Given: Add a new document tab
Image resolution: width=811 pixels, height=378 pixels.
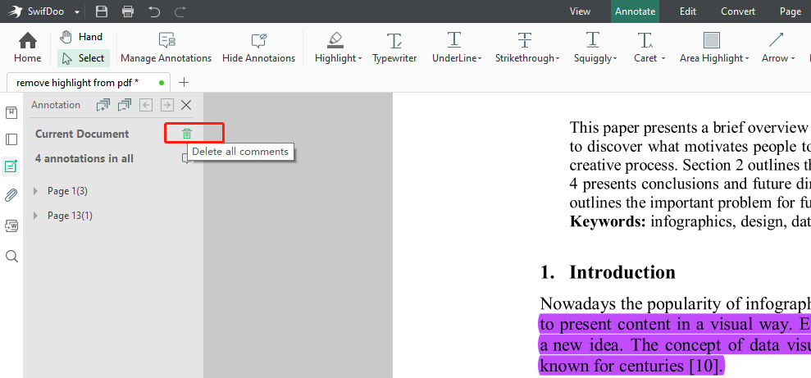Looking at the screenshot, I should (x=184, y=82).
